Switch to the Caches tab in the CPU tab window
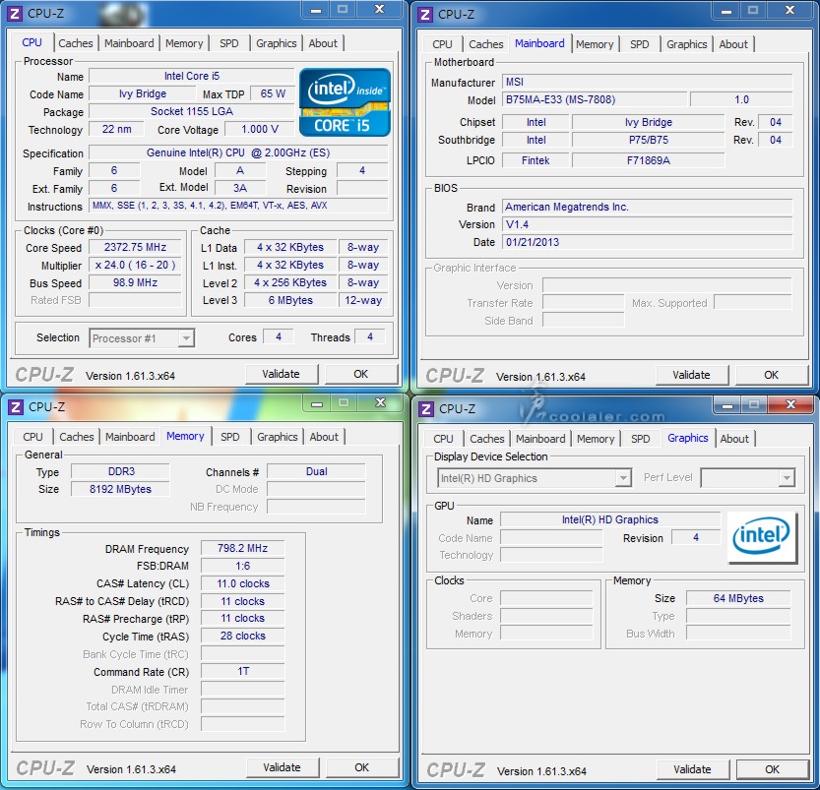 (x=75, y=43)
